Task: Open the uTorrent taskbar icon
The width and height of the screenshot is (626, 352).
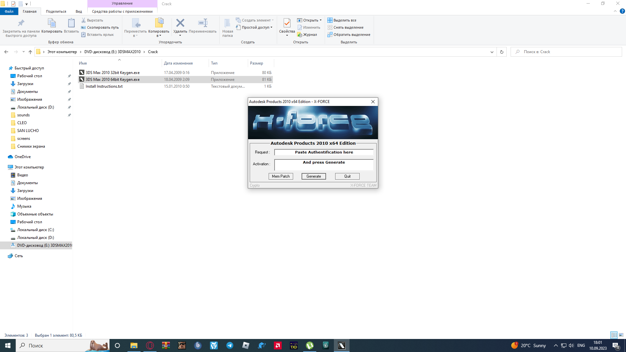Action: click(x=310, y=345)
